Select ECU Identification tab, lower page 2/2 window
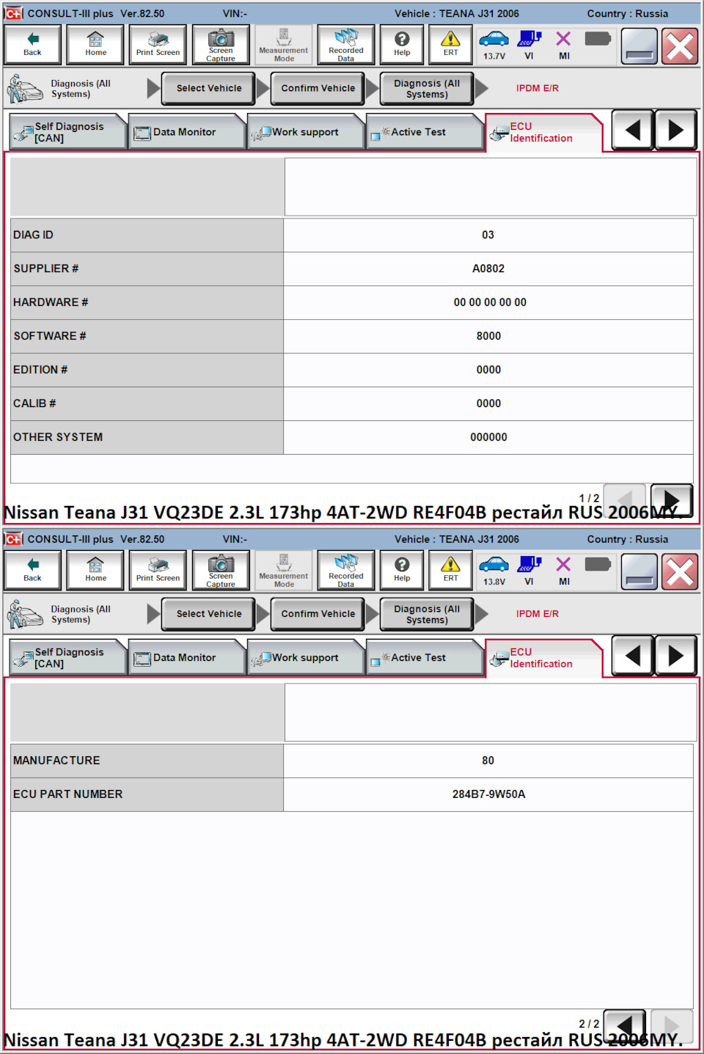Viewport: 704px width, 1054px height. 543,659
